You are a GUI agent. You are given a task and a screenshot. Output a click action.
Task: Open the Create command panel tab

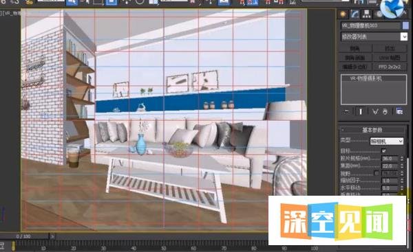point(343,14)
